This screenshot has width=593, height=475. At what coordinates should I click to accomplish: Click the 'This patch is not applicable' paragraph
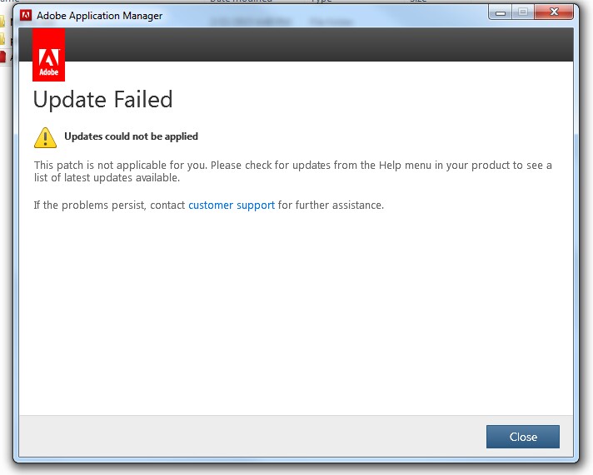pyautogui.click(x=292, y=171)
